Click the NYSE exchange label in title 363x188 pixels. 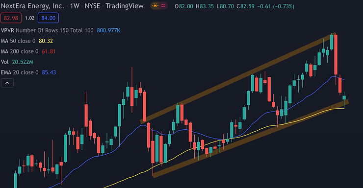coord(92,6)
